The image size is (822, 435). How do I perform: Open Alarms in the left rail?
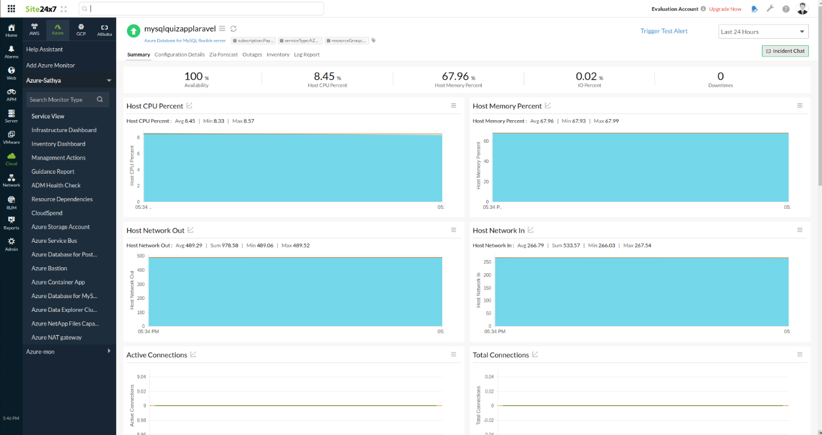pyautogui.click(x=11, y=52)
